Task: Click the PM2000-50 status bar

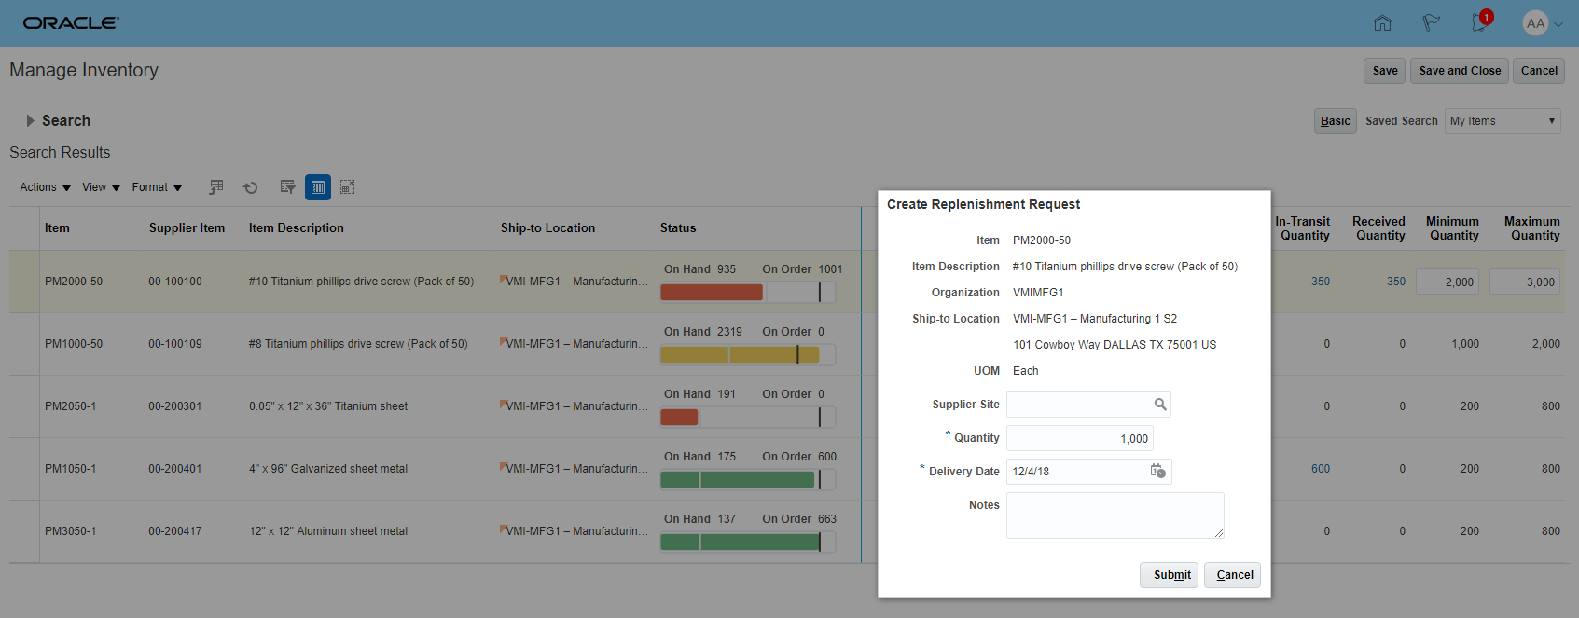Action: (747, 292)
